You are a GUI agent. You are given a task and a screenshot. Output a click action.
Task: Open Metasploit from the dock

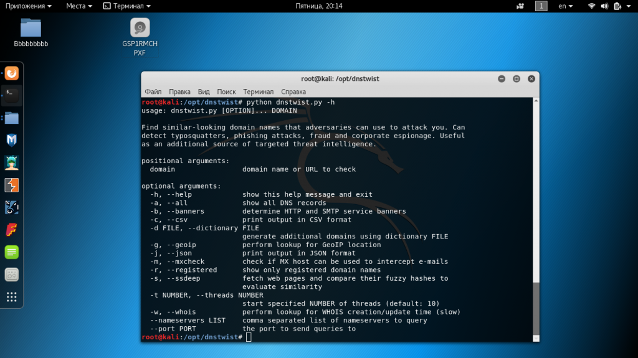[x=12, y=141]
